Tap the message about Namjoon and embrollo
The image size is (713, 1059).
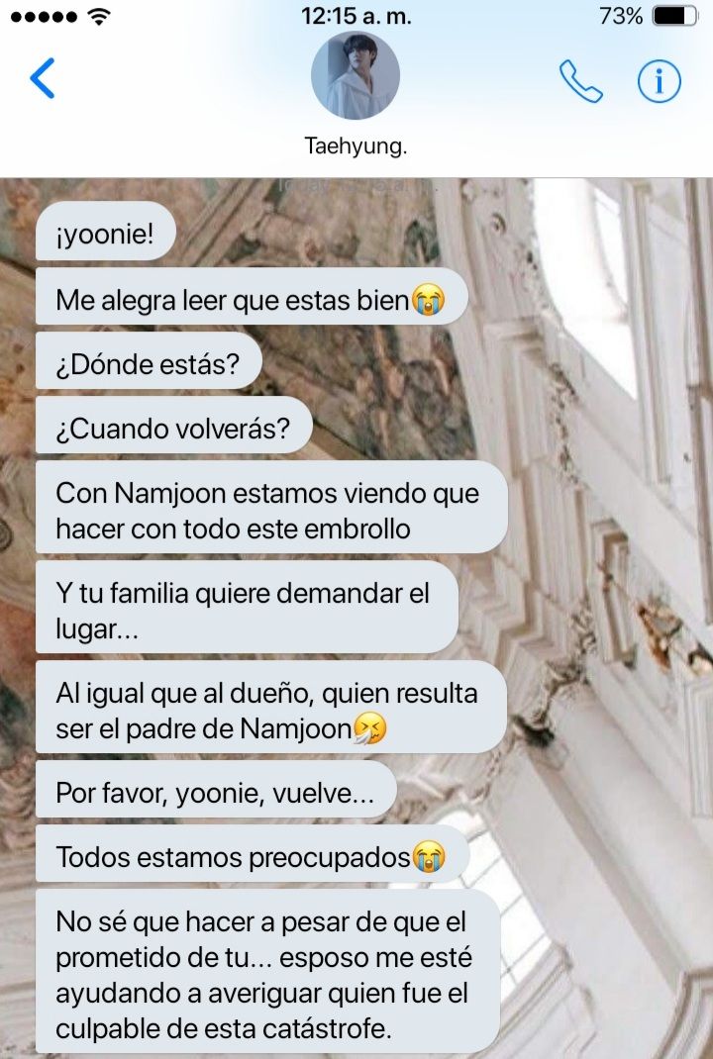click(x=271, y=511)
